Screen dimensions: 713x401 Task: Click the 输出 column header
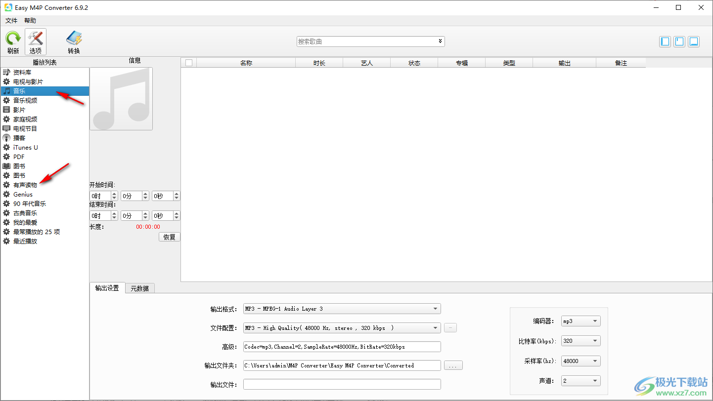(x=564, y=63)
